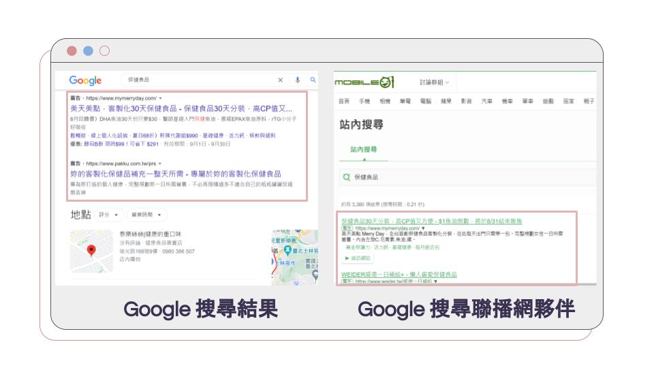The height and width of the screenshot is (368, 654).
Task: Switch to the 站內搜尋 tab
Action: click(x=364, y=149)
